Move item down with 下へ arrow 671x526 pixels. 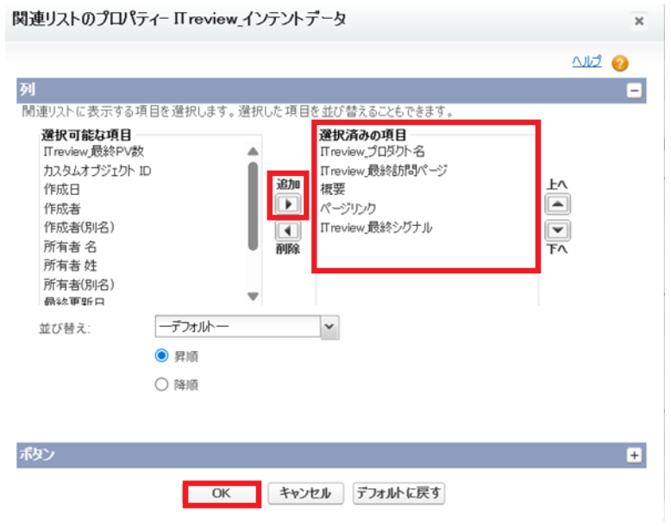[x=557, y=230]
